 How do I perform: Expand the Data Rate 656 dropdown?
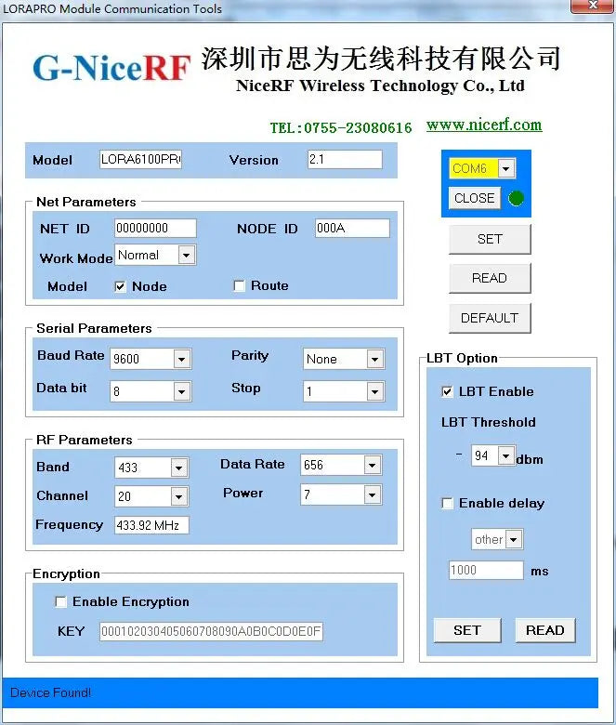pyautogui.click(x=372, y=465)
